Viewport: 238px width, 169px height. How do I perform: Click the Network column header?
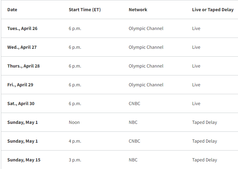[x=138, y=10]
